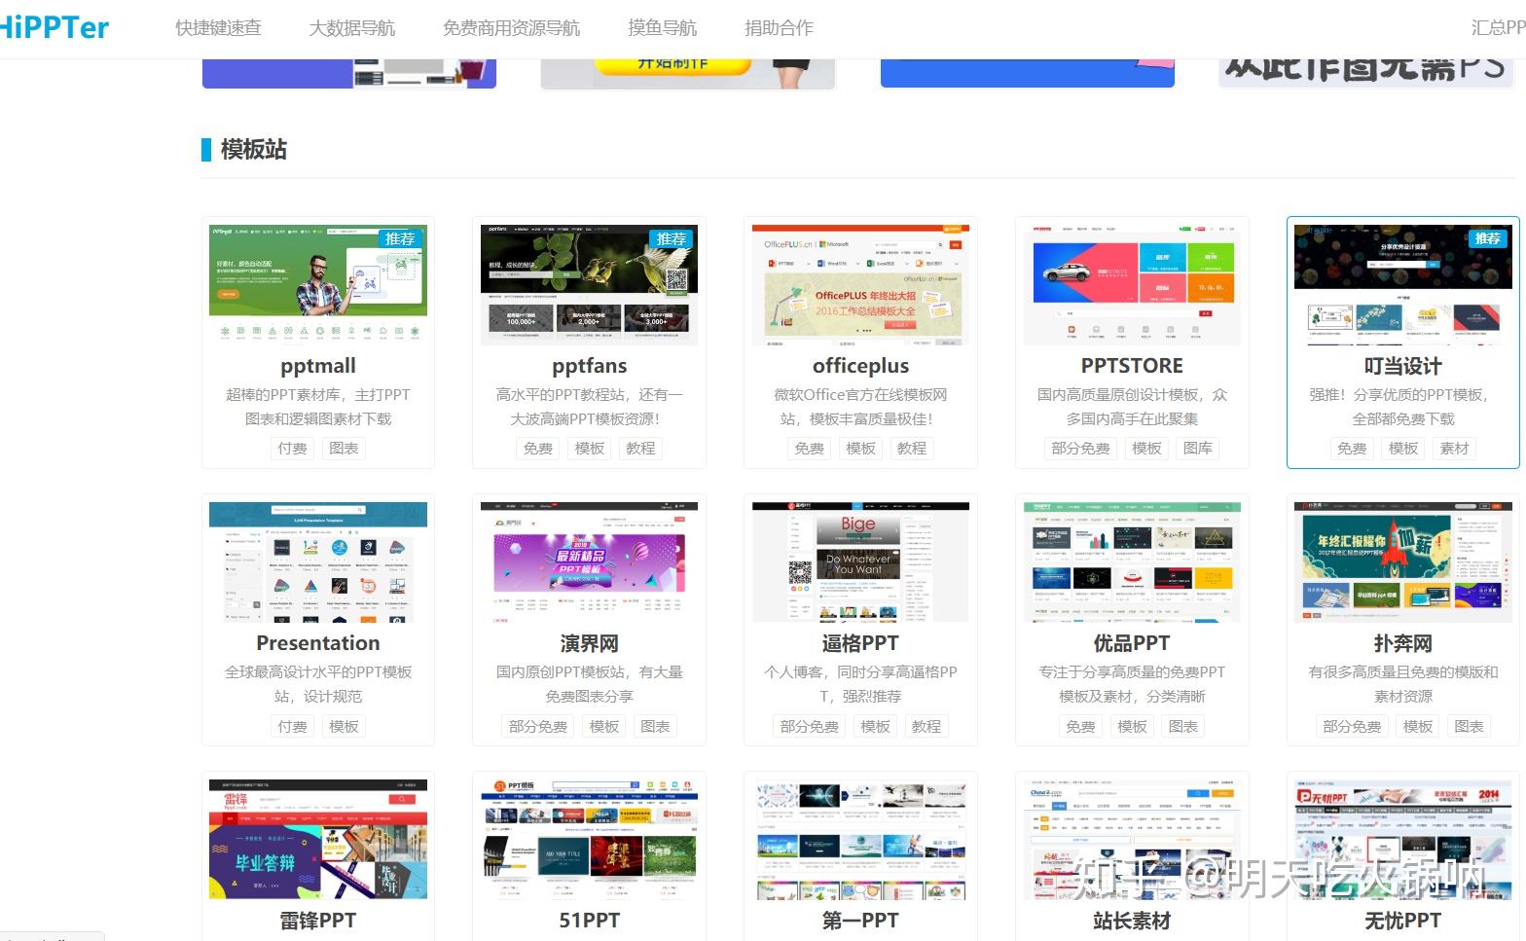Screen dimensions: 1526x941
Task: Open the 无忧PPT site thumbnail
Action: (x=1402, y=839)
